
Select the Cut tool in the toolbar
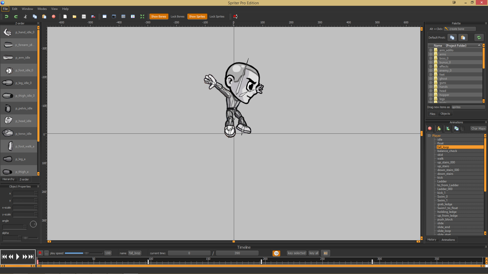pyautogui.click(x=25, y=16)
